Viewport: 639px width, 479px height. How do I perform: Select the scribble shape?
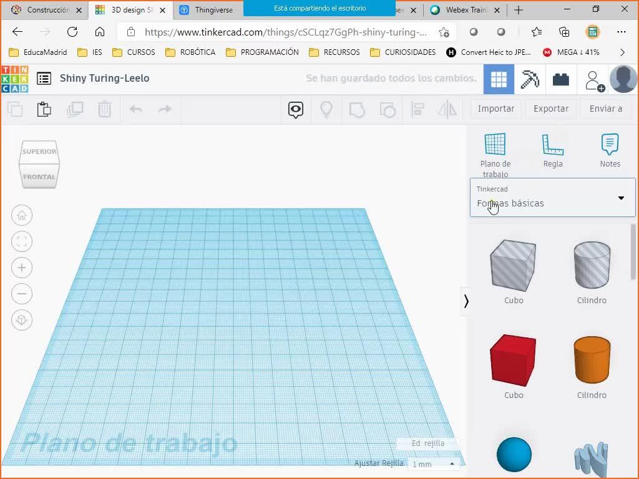tap(591, 458)
